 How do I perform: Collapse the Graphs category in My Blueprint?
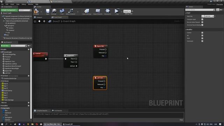point(1,49)
